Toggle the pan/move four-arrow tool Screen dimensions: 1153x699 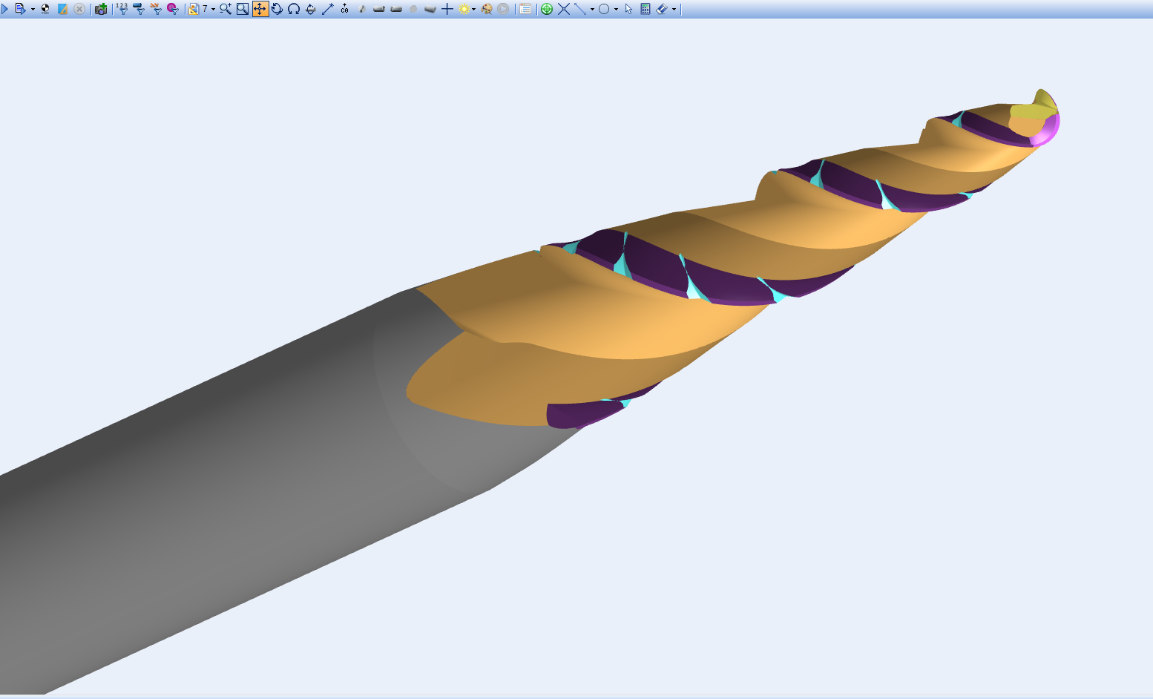click(260, 9)
